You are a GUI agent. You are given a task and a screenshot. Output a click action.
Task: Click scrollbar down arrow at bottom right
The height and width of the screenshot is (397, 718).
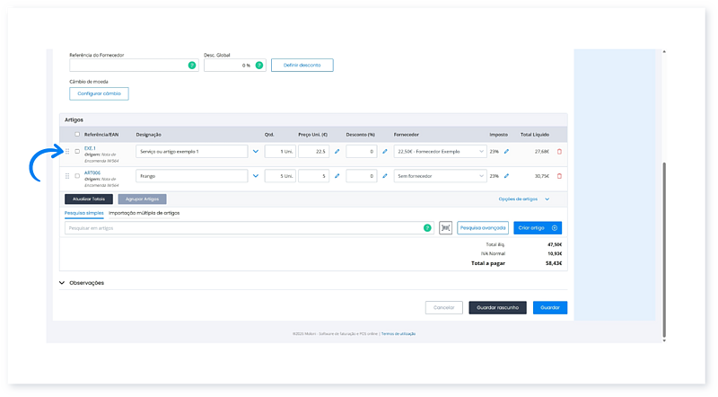coord(664,340)
